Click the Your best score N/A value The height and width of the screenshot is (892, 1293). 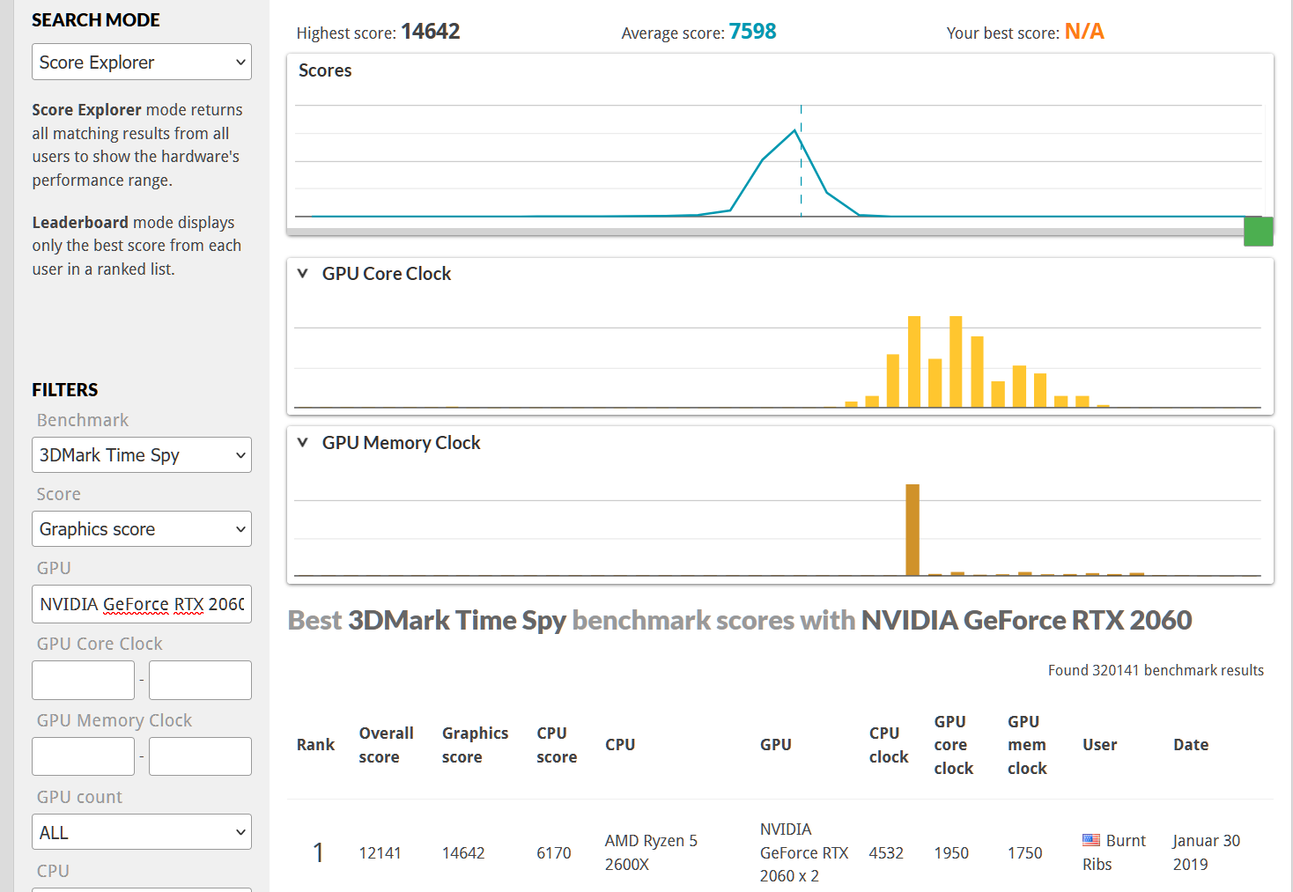pos(1084,32)
